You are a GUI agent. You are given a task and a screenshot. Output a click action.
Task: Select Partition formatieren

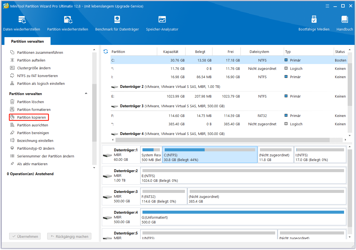[34, 109]
